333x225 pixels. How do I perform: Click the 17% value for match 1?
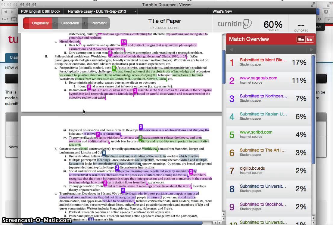(299, 62)
